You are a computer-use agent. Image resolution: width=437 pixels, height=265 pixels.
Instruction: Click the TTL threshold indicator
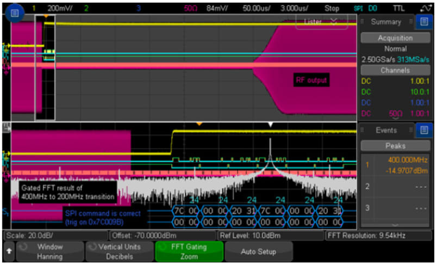coord(398,8)
